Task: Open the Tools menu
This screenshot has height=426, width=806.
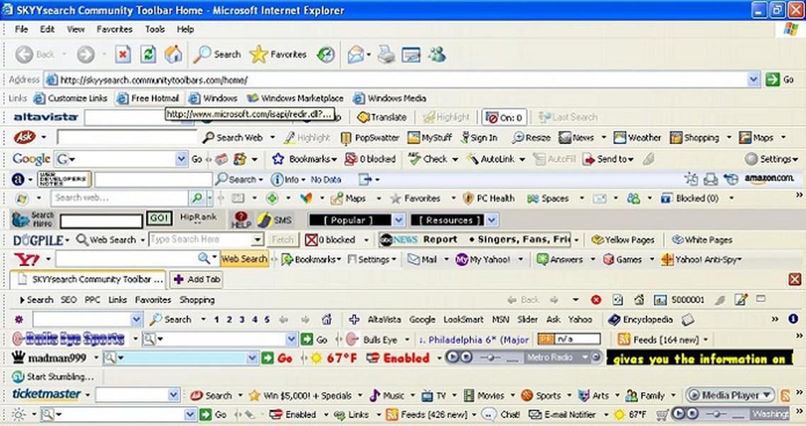Action: click(x=155, y=29)
